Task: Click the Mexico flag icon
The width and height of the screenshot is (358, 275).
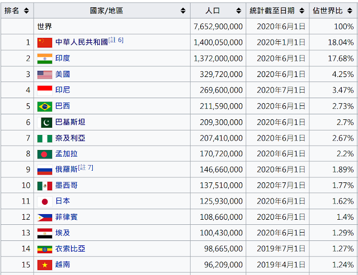Action: pyautogui.click(x=45, y=186)
